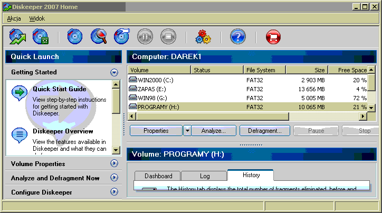Click the volume list scroll-left arrow
Screen dimensions: 382x213
point(132,116)
